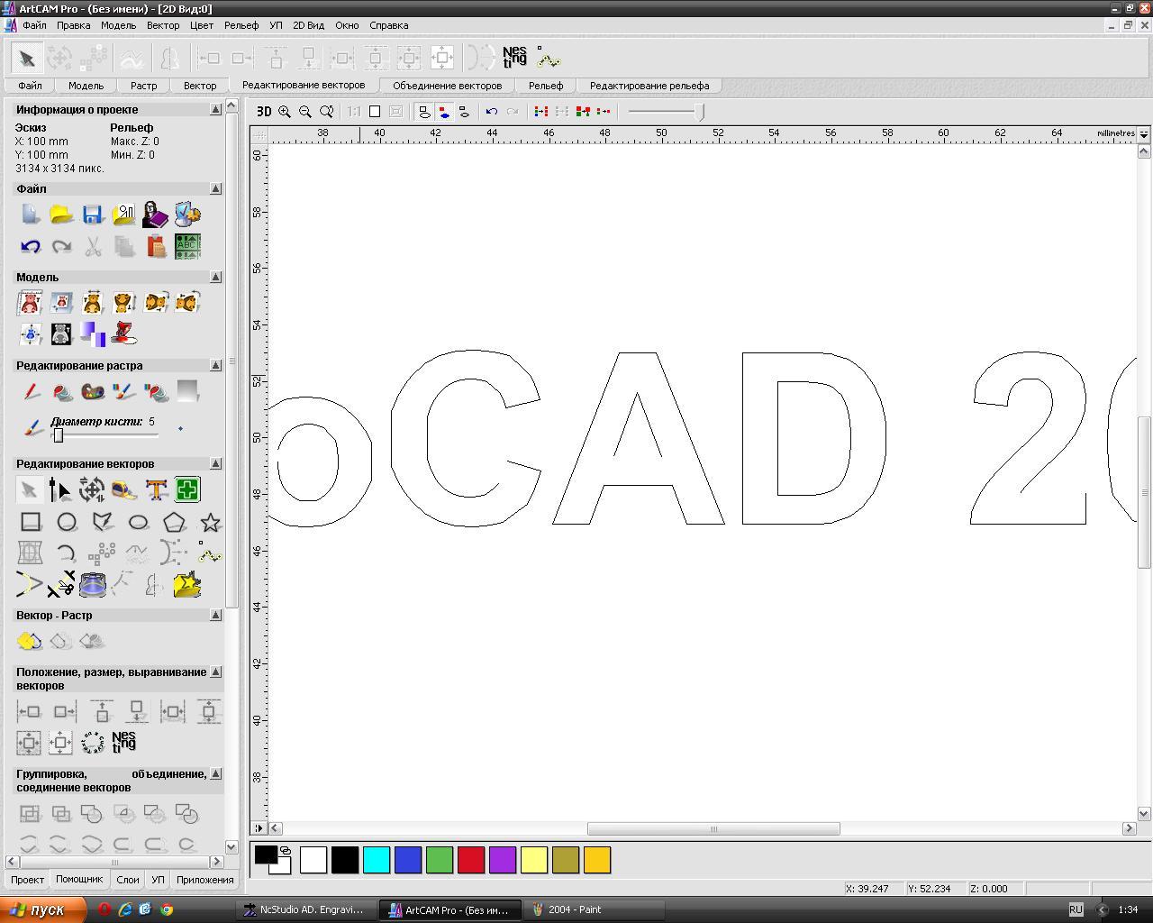This screenshot has height=923, width=1153.
Task: Open the Проект panel tab
Action: [x=27, y=880]
